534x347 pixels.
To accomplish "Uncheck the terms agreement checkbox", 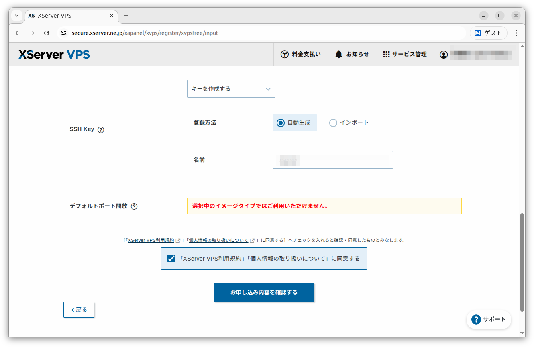I will pos(171,258).
